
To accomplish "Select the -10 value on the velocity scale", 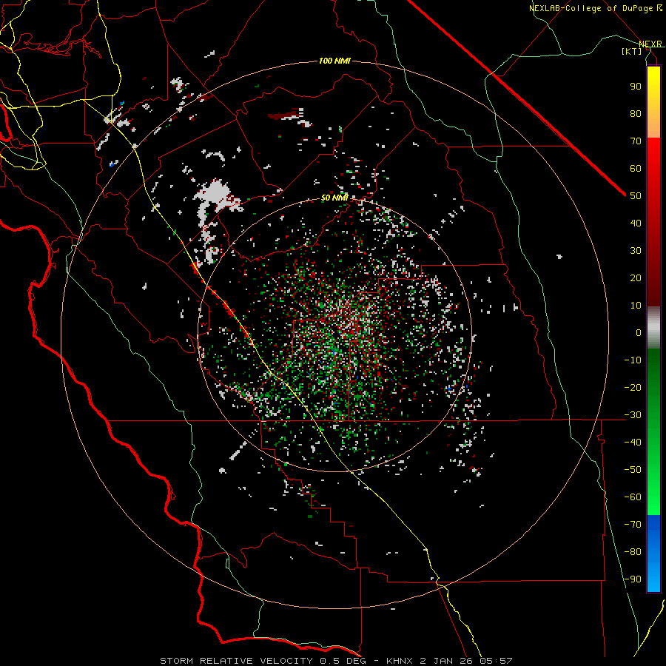I will click(633, 360).
